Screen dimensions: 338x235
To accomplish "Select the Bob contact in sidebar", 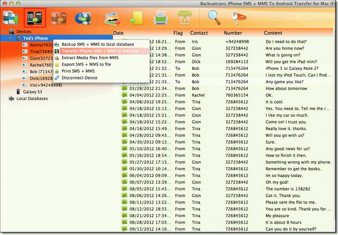I will (41, 72).
